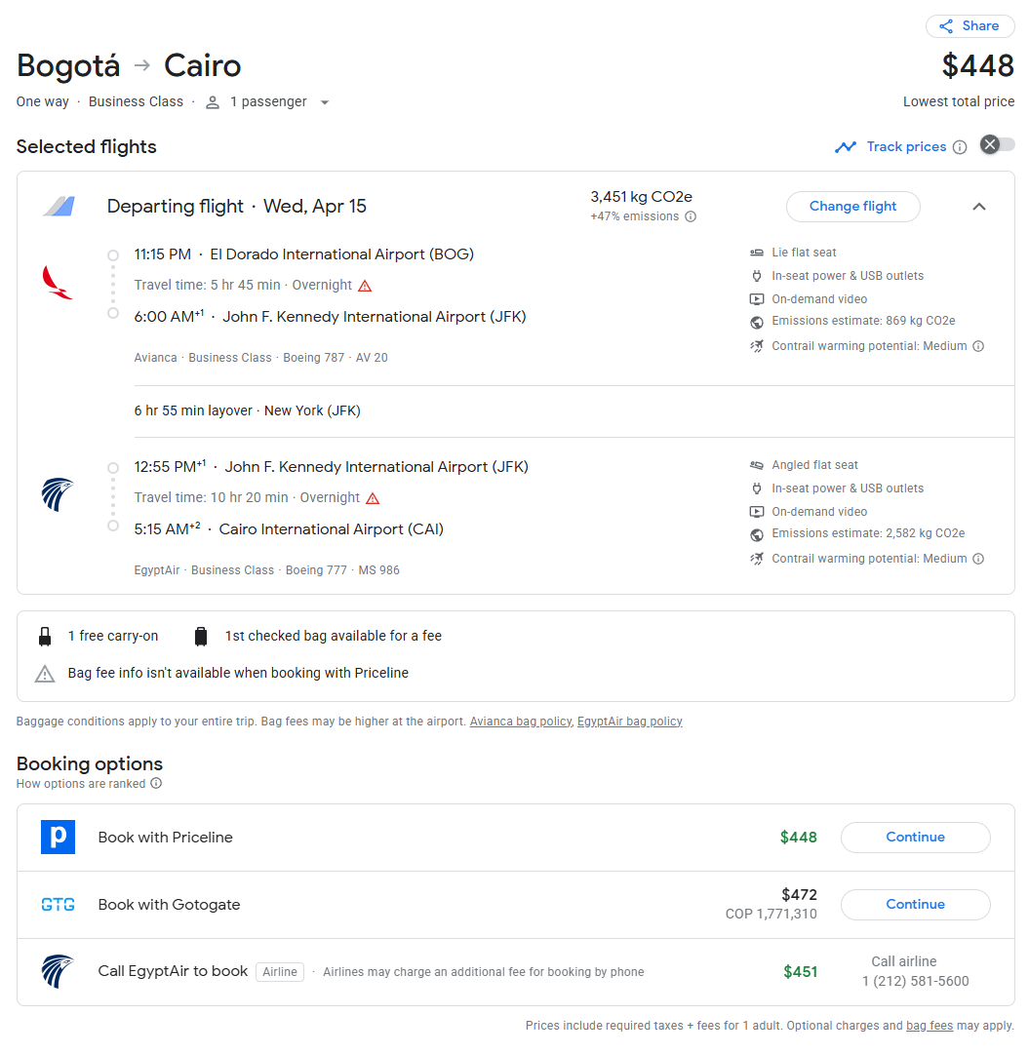The height and width of the screenshot is (1054, 1029).
Task: Click the EgyptAir logo on the JFK–Cairo leg
Action: tap(58, 495)
